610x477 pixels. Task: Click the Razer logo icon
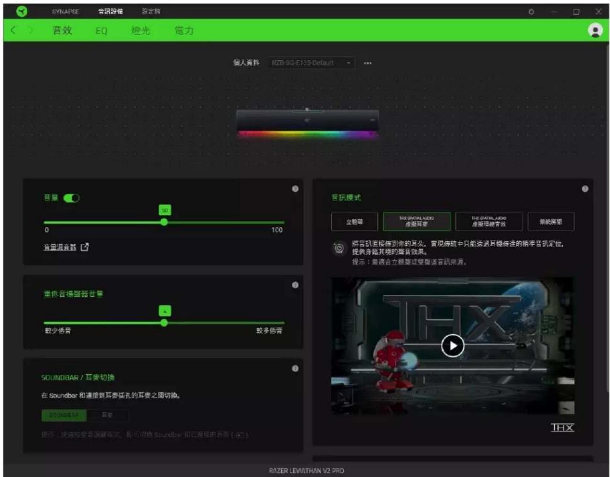coord(22,11)
